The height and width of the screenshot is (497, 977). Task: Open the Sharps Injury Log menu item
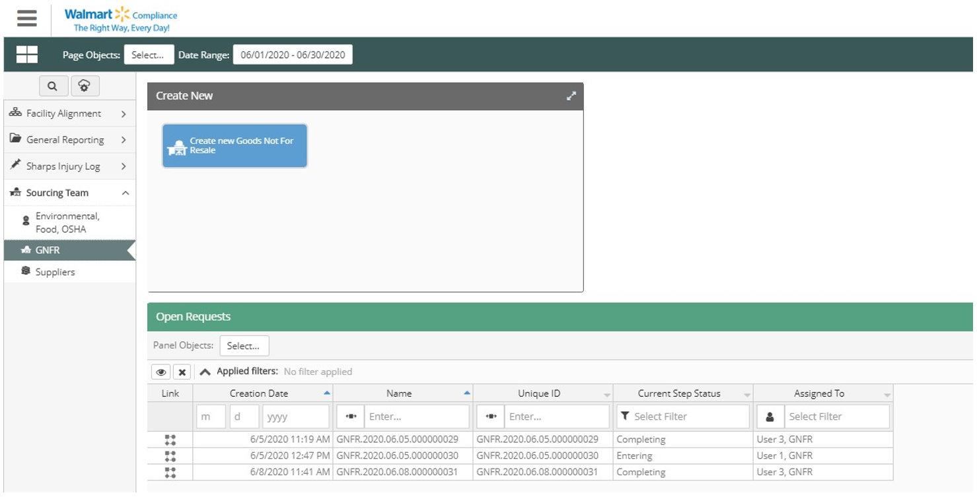(70, 166)
